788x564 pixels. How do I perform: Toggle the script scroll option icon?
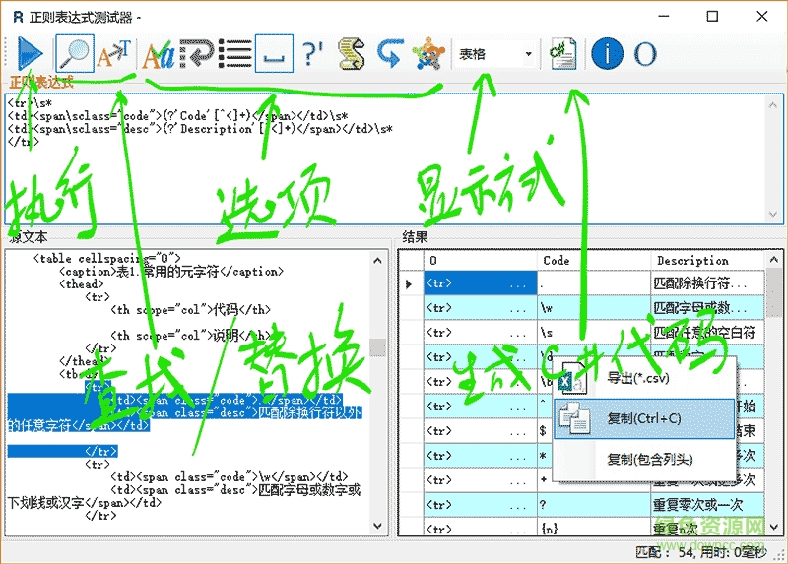[x=352, y=53]
